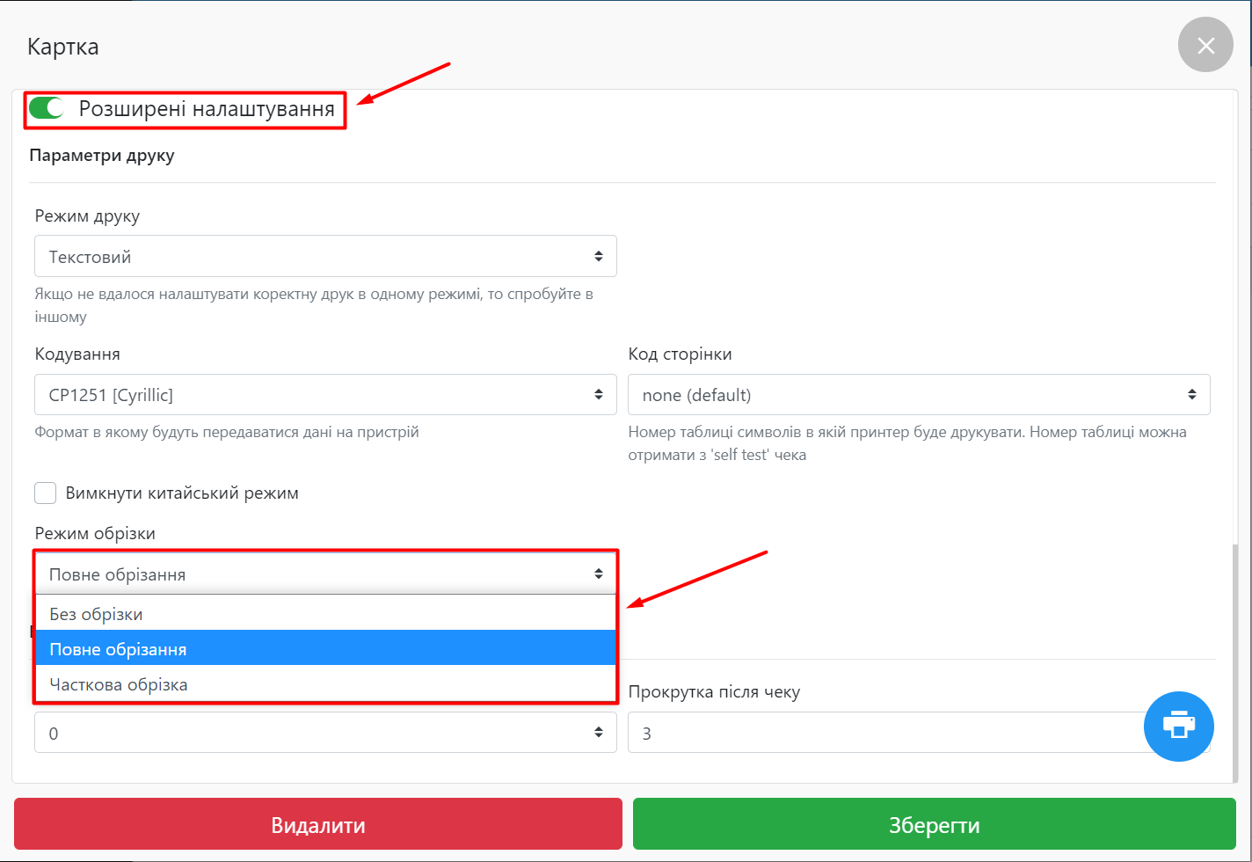The image size is (1252, 862).
Task: Collapse the Режим обрізки select box
Action: (325, 574)
